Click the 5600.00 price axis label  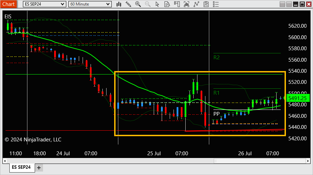[x=297, y=37]
